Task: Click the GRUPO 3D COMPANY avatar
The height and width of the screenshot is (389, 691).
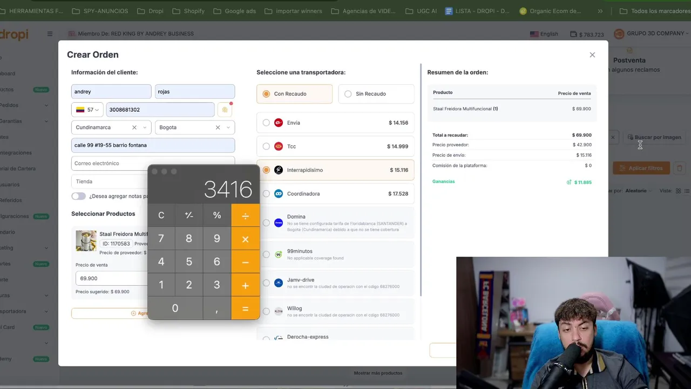Action: pyautogui.click(x=619, y=33)
